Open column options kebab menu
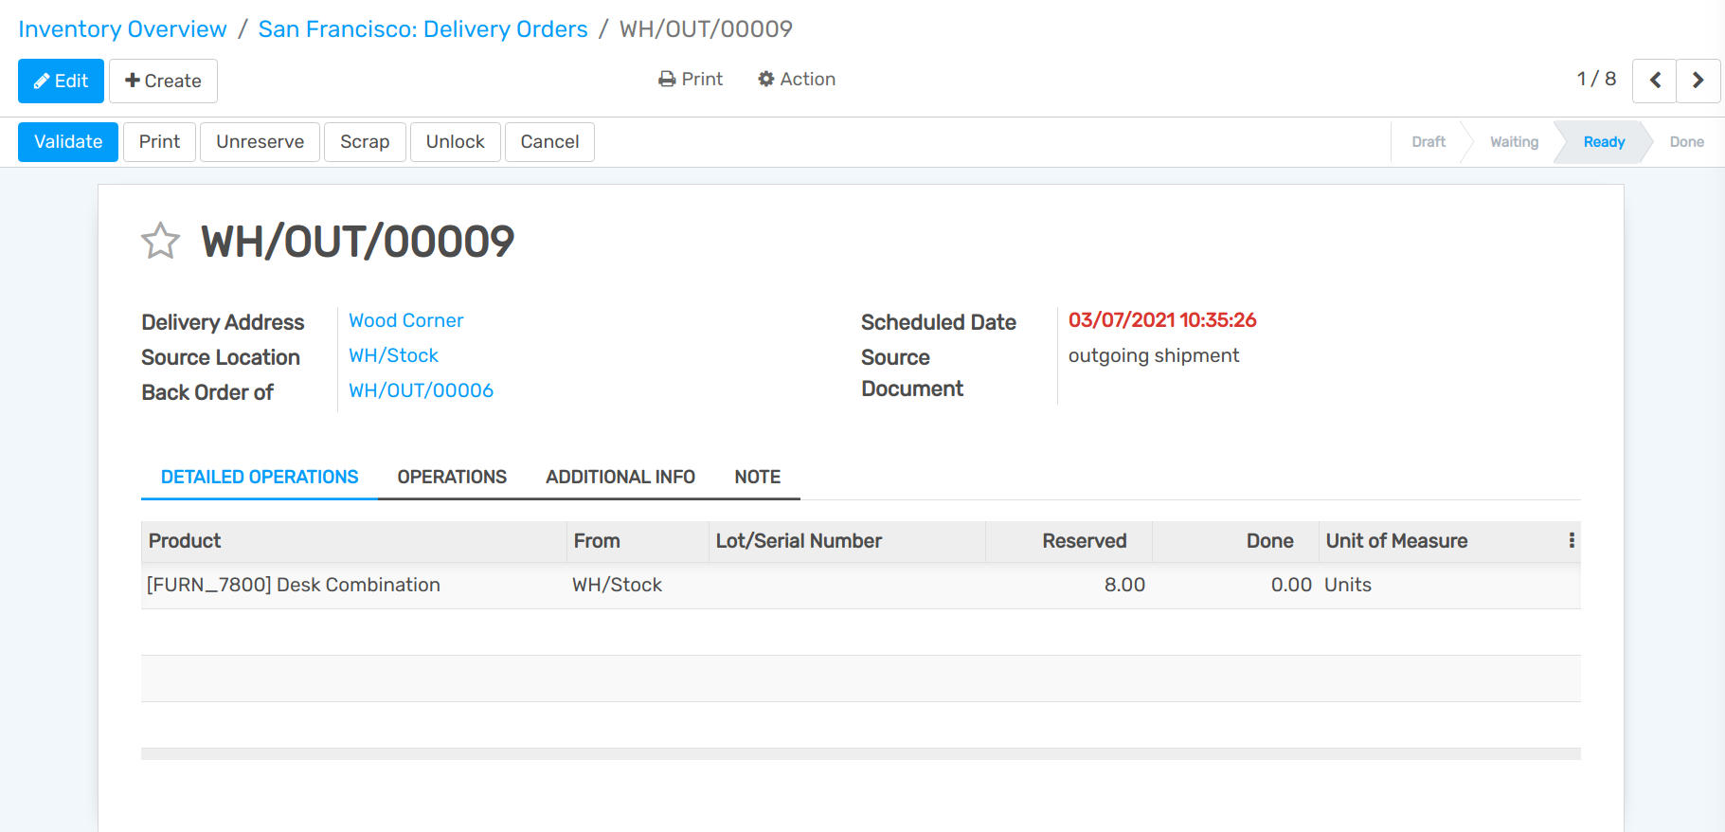 (1571, 540)
